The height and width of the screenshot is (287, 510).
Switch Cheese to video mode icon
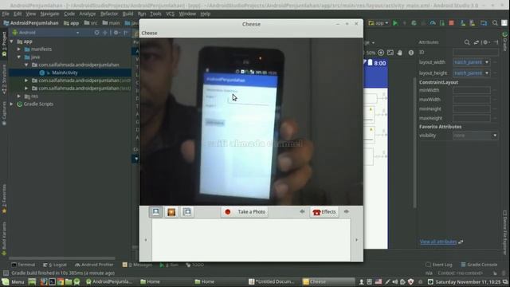171,212
